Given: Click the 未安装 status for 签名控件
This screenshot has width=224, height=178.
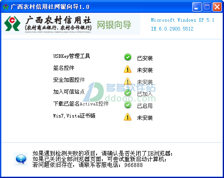Looking at the screenshot, I should coord(145,70).
